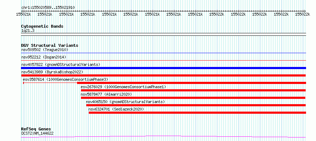Click the RefSeq Genes track heading

click(x=36, y=129)
